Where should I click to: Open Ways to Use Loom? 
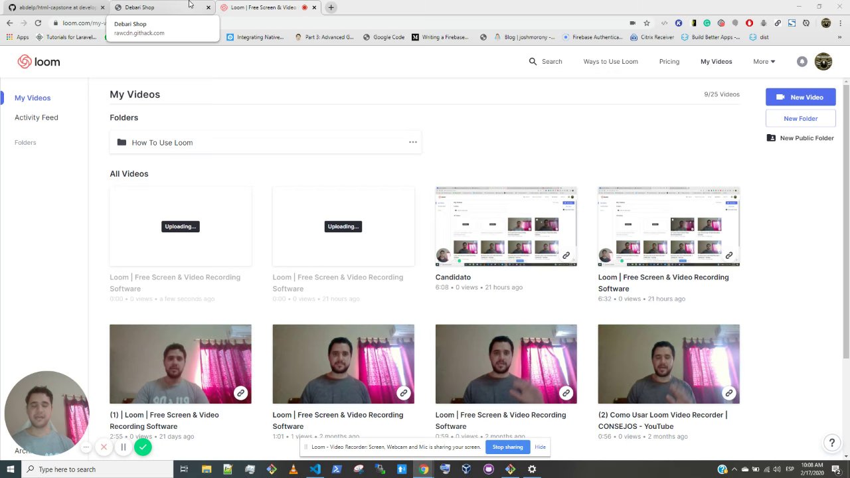click(610, 61)
